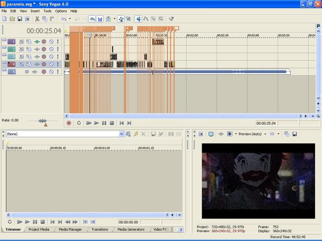Copy snapshot to clipboard in preview window

pos(287,134)
